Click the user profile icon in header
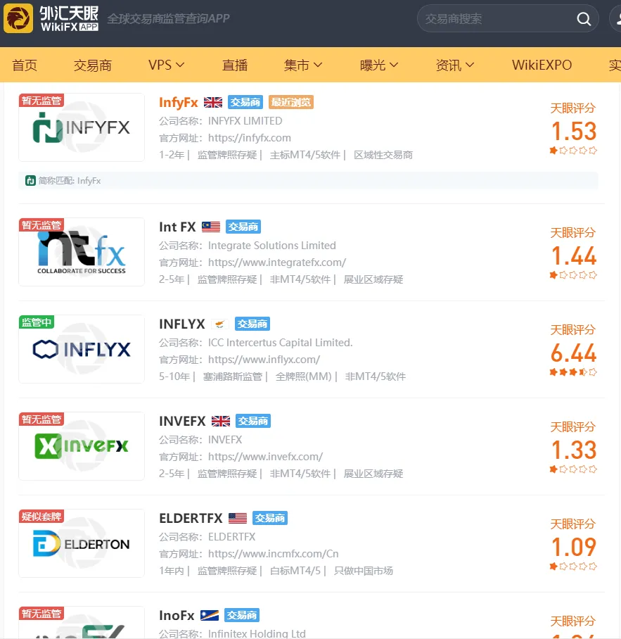Image resolution: width=621 pixels, height=639 pixels. point(617,19)
